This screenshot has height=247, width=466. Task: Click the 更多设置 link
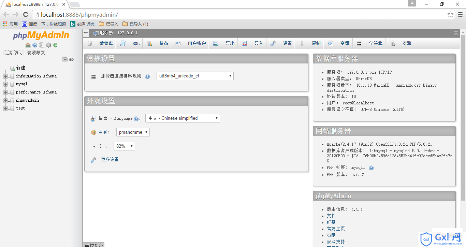tap(110, 160)
